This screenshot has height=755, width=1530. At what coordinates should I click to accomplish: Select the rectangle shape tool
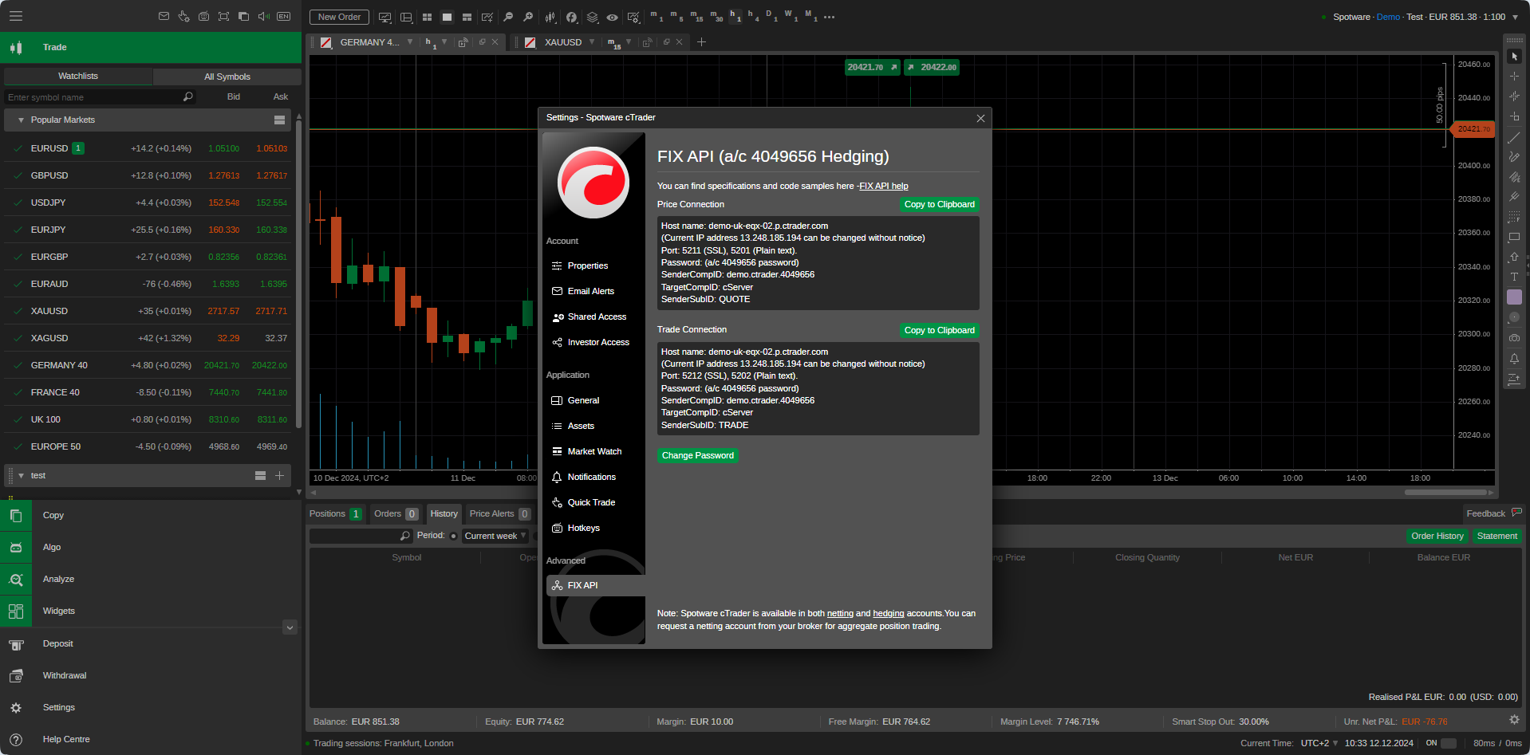tap(1514, 237)
